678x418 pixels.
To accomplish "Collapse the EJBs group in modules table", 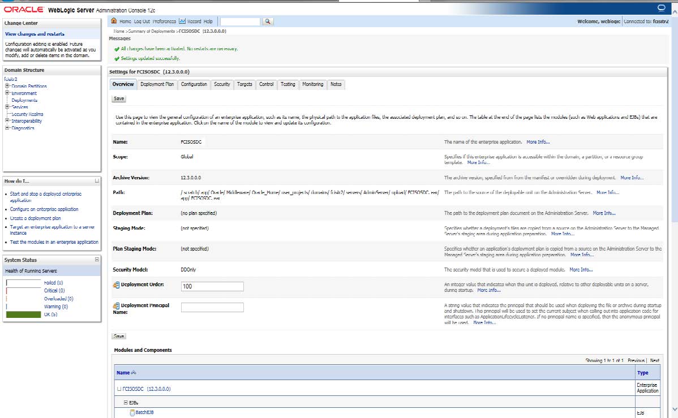I will pos(126,402).
